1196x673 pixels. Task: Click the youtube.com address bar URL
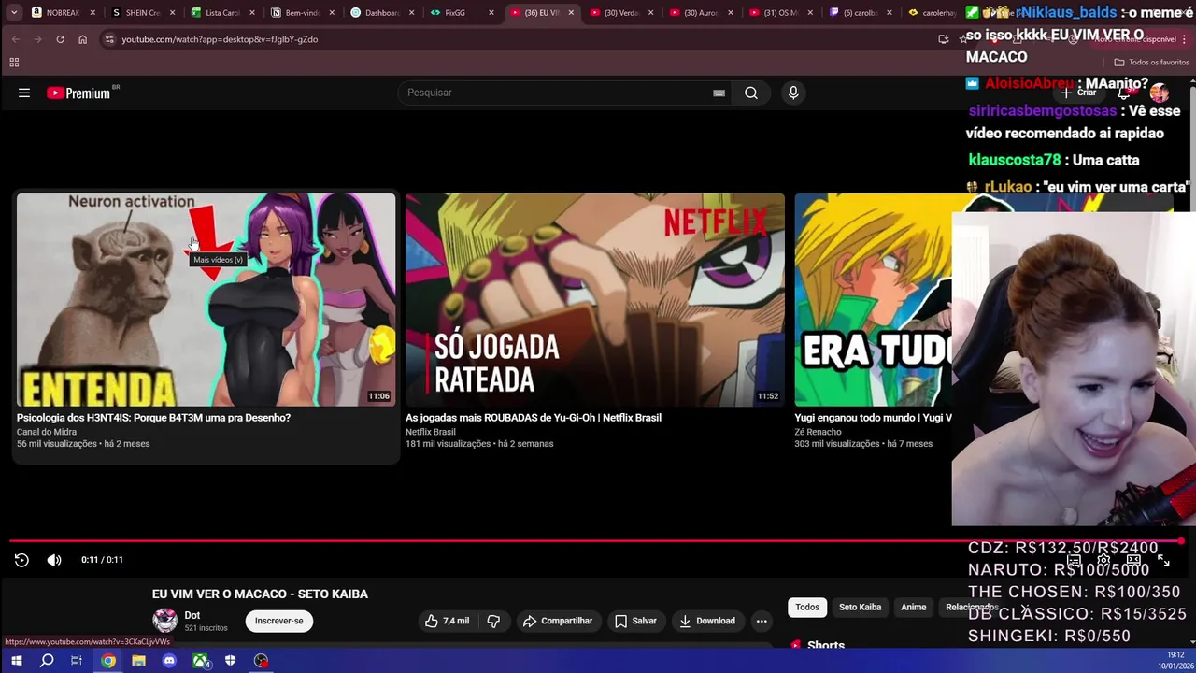point(220,39)
